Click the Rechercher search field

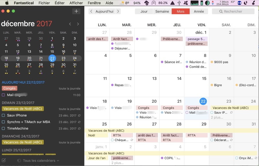point(233,11)
